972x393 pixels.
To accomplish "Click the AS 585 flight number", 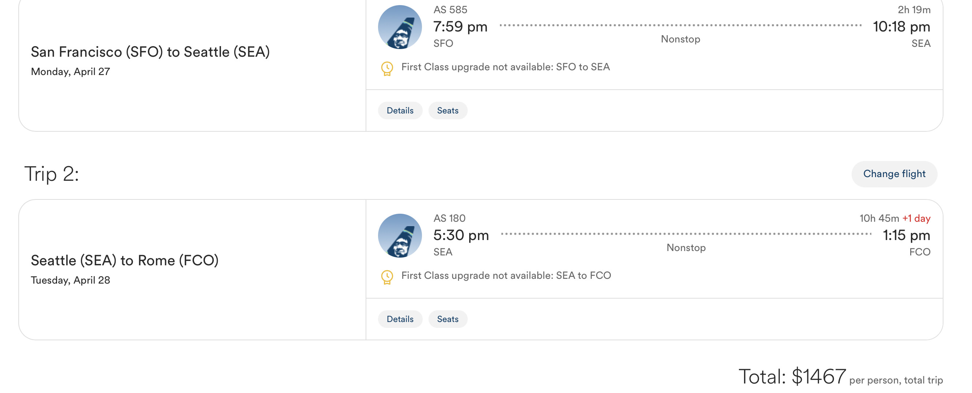I will tap(450, 10).
